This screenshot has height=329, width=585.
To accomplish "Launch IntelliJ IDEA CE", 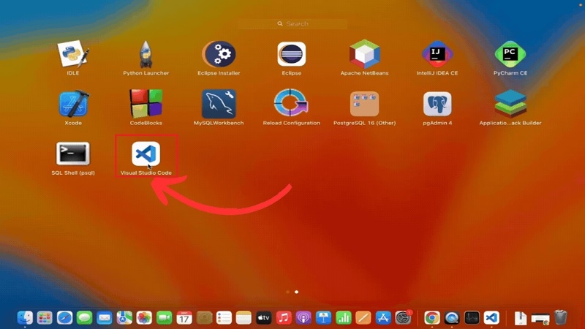I will click(437, 54).
